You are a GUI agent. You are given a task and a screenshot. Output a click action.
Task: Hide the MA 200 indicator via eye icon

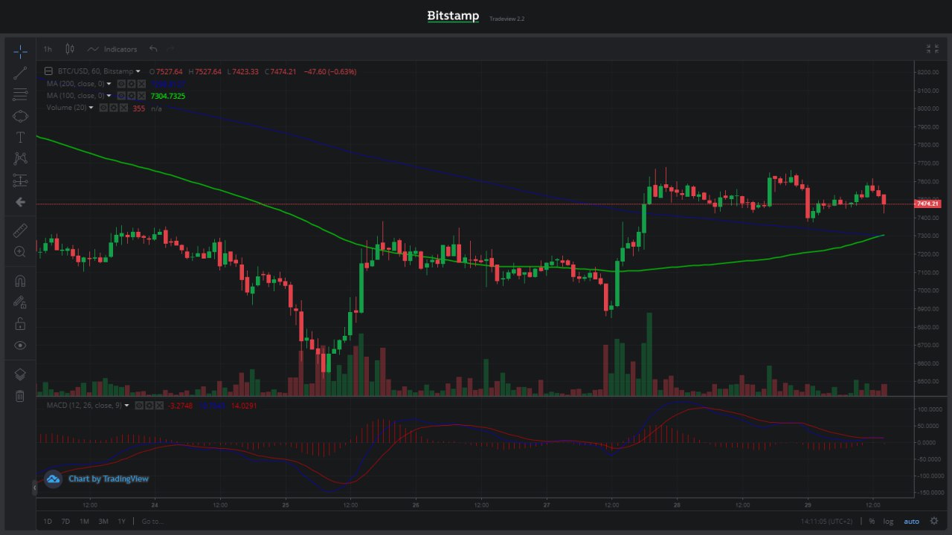coord(120,84)
